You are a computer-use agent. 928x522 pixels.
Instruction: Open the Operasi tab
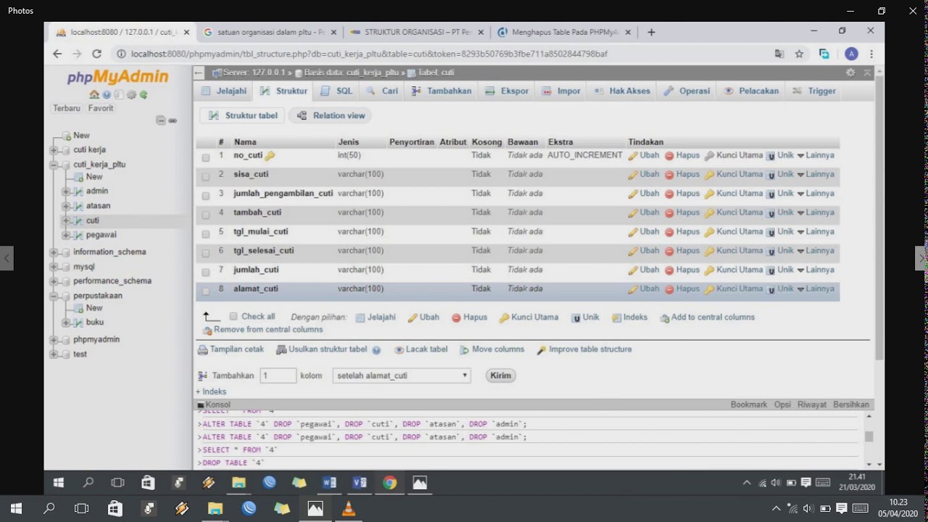[x=687, y=91]
